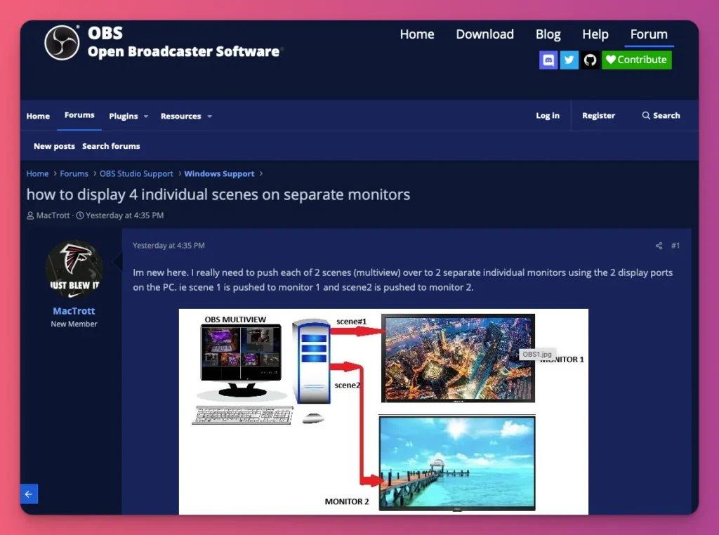Open the Blog page in top menu
Viewport: 719px width, 535px height.
click(548, 34)
